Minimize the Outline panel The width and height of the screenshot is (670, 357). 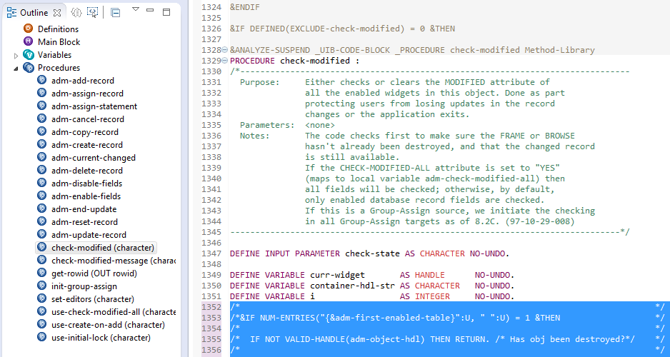coord(150,9)
